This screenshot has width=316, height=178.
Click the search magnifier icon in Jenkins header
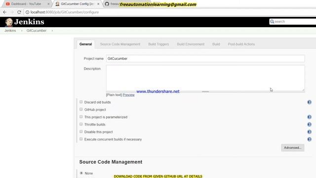coord(272,21)
